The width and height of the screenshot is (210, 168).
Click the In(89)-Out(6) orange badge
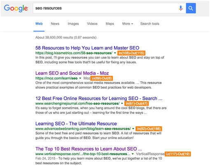(102, 78)
